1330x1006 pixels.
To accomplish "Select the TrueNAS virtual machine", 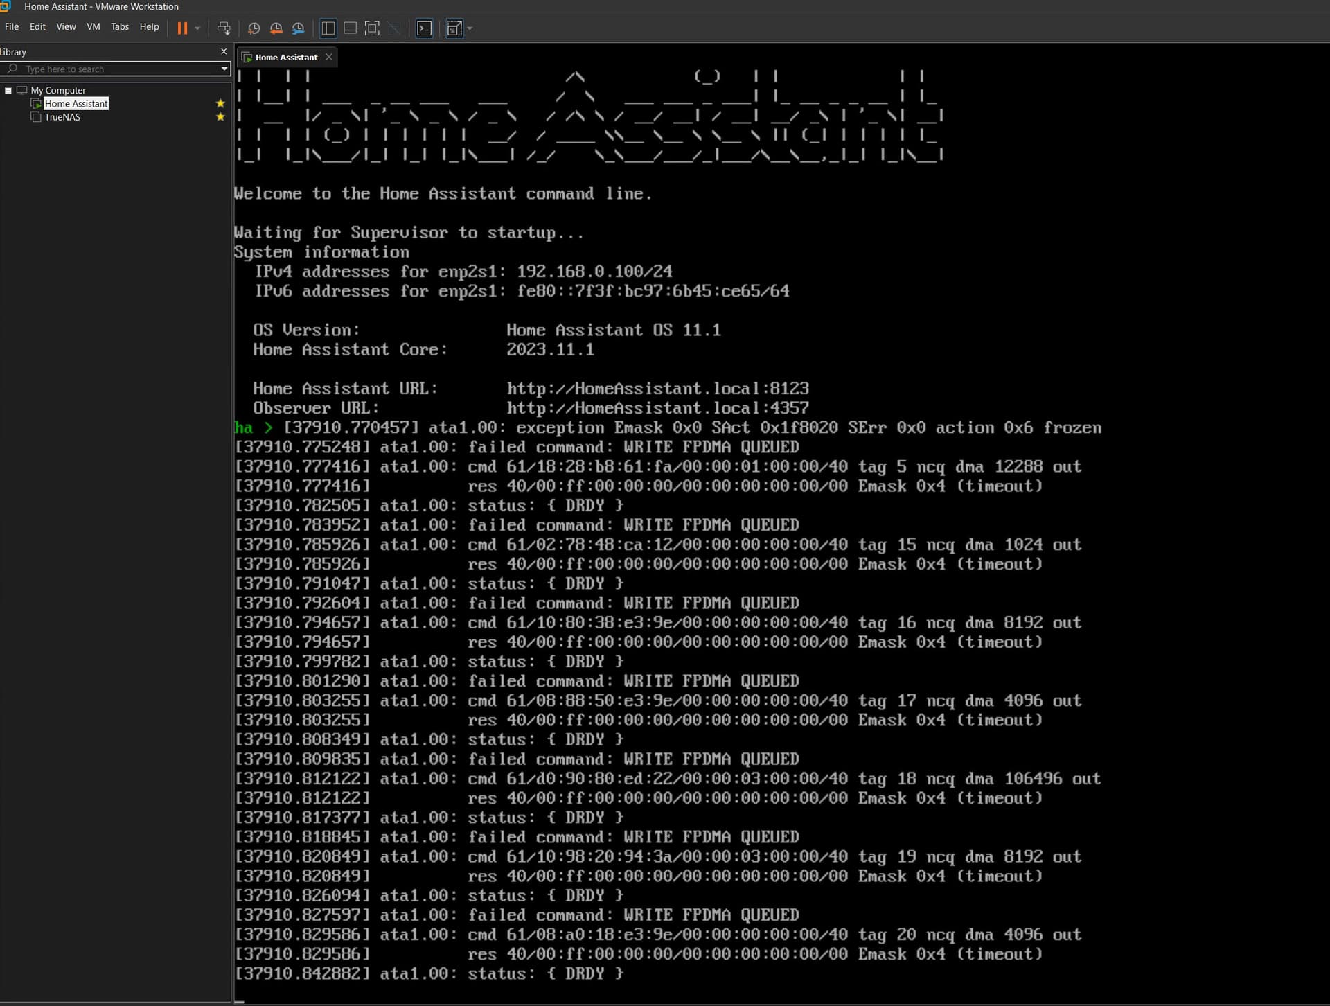I will tap(62, 117).
